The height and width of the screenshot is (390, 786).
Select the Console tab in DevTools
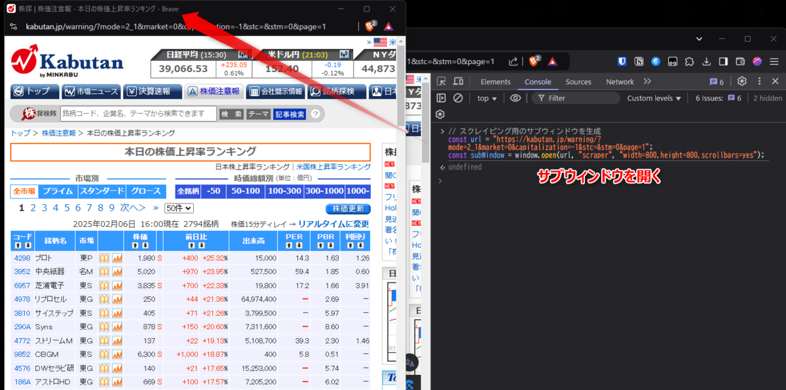pos(538,82)
